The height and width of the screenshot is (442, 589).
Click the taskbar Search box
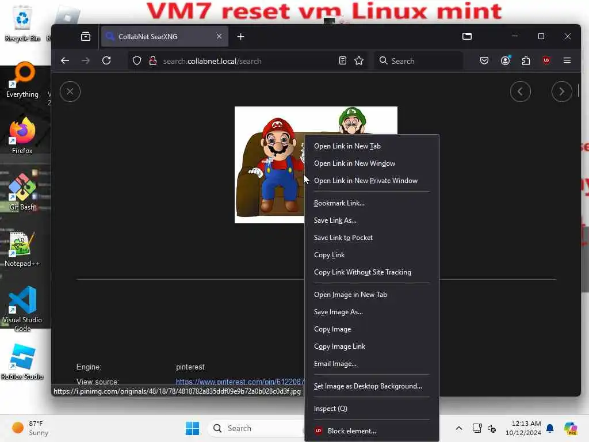pyautogui.click(x=257, y=428)
